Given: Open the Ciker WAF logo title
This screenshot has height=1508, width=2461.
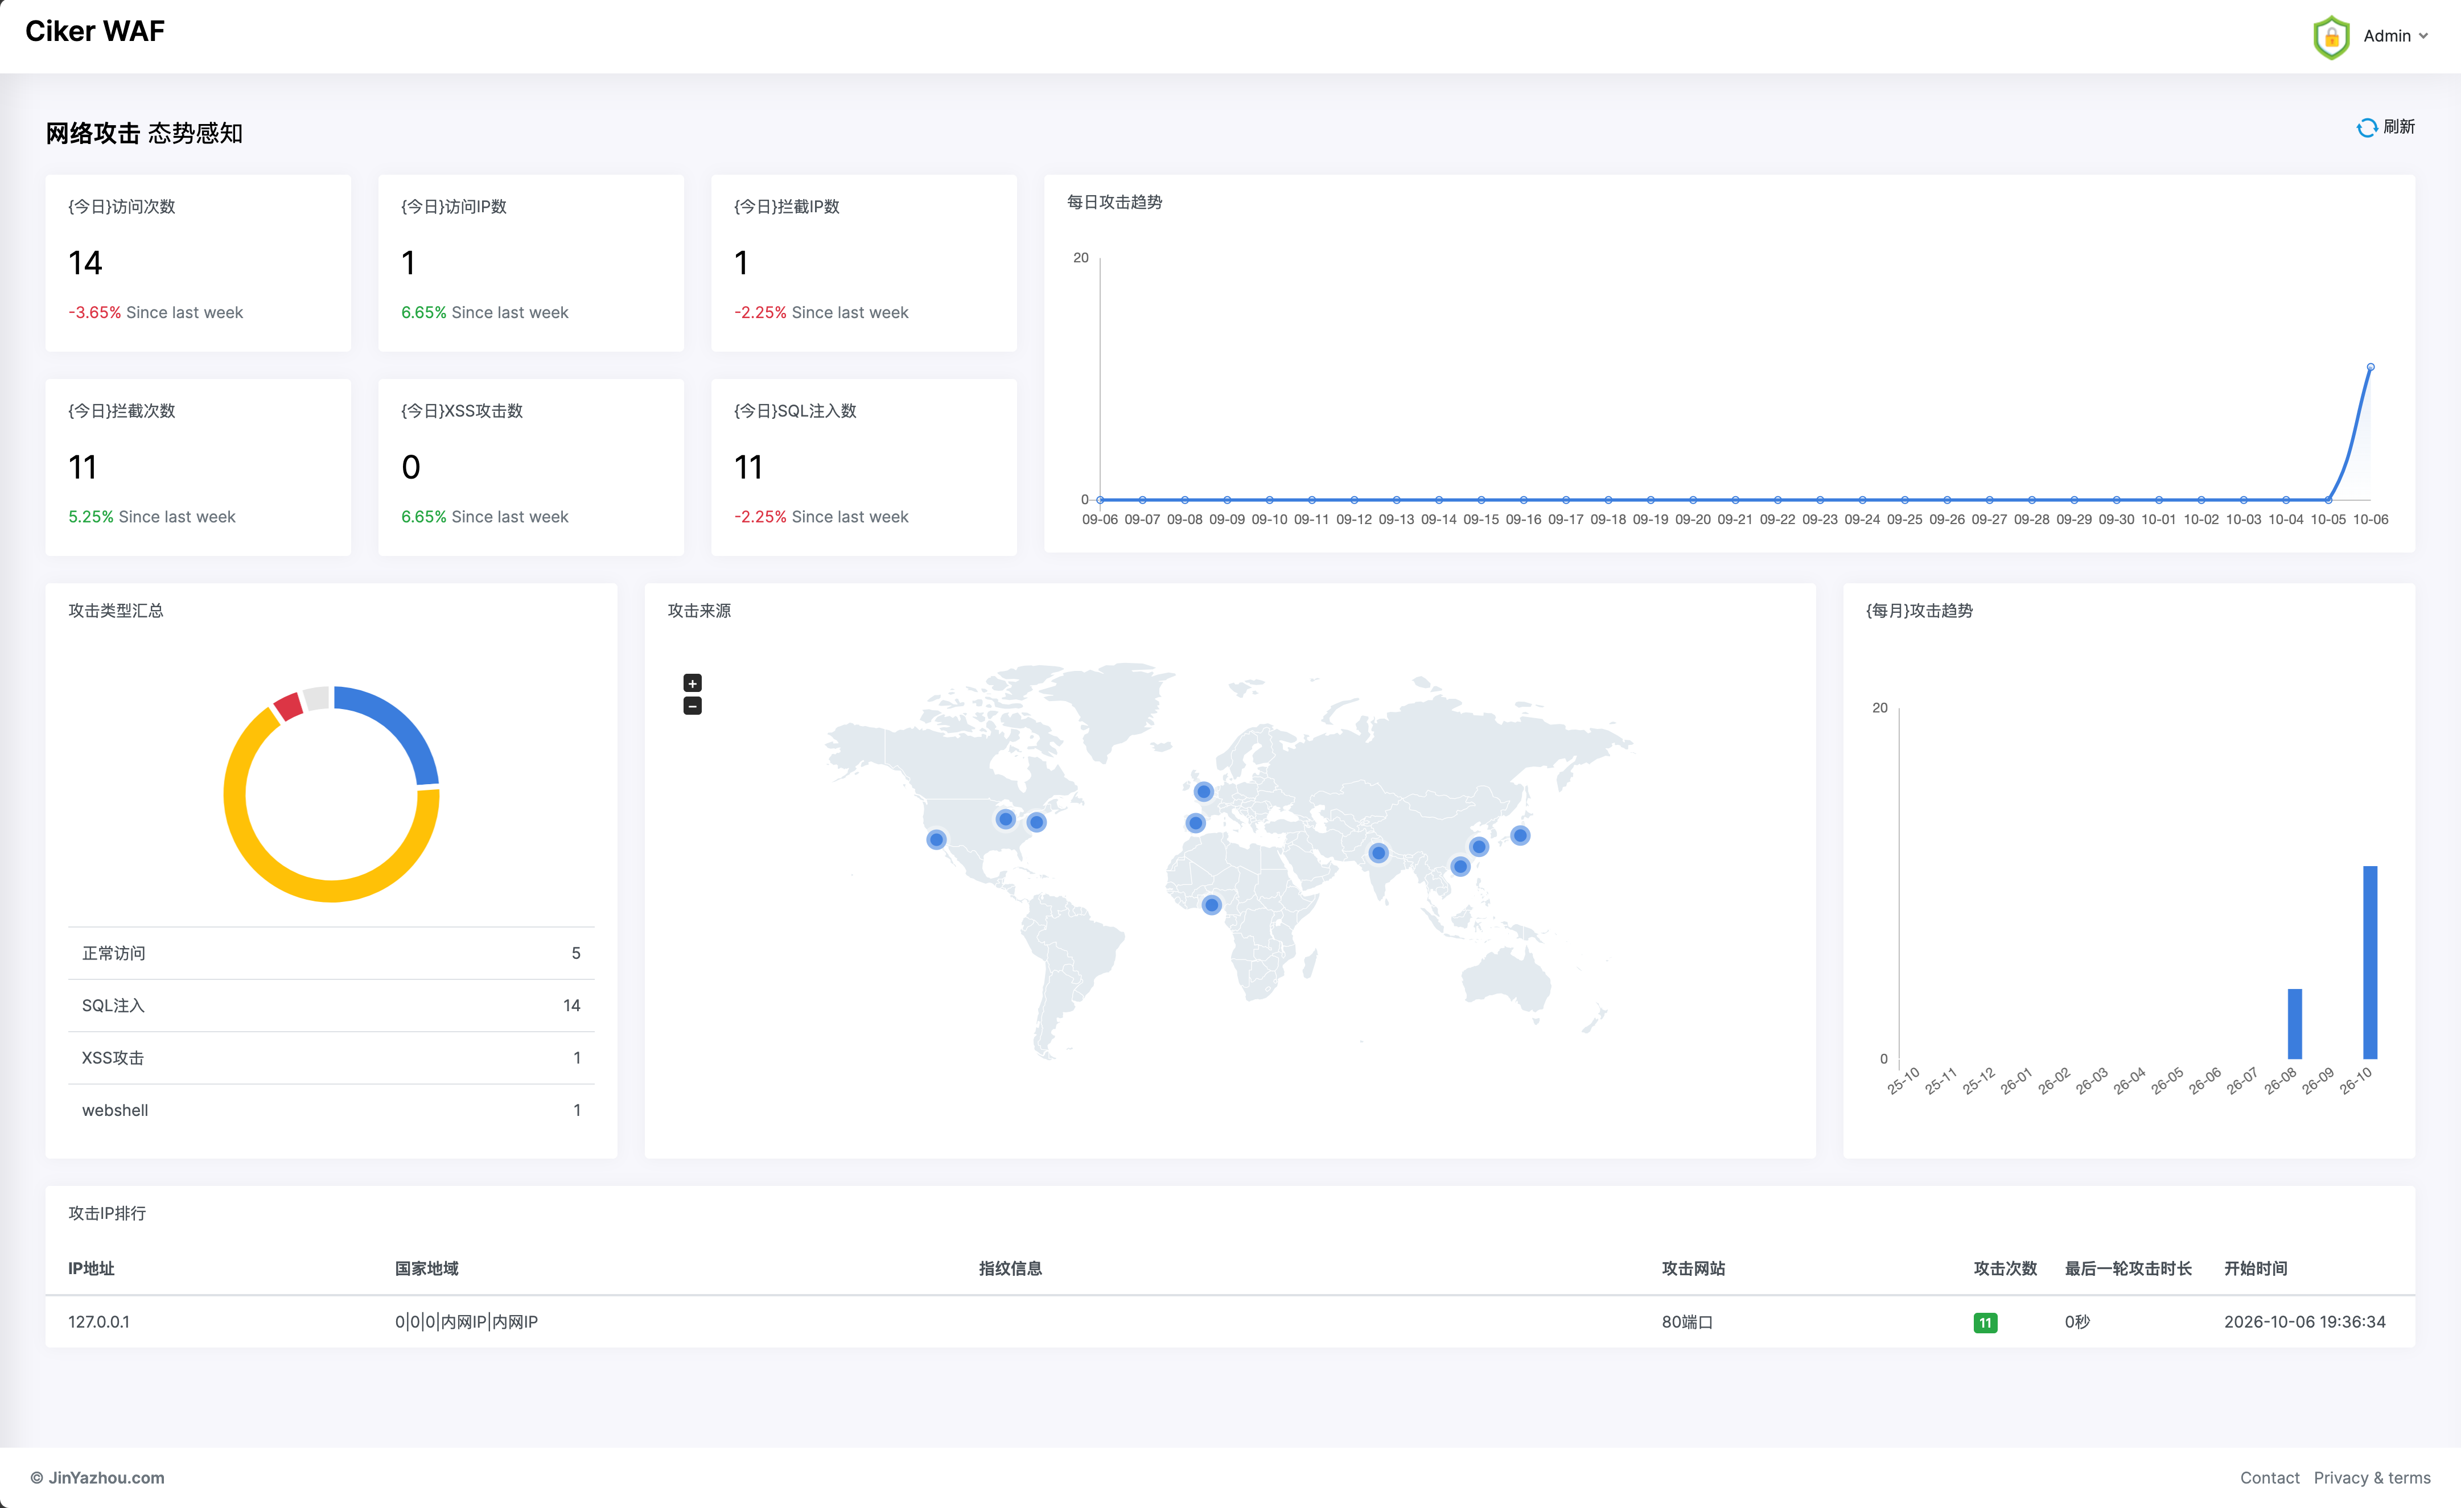Looking at the screenshot, I should click(95, 31).
